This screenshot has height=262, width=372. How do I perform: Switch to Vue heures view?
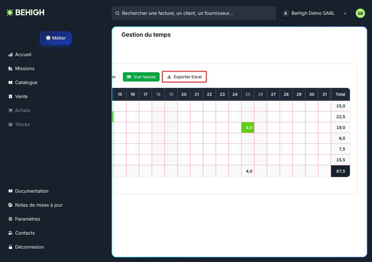(x=141, y=77)
